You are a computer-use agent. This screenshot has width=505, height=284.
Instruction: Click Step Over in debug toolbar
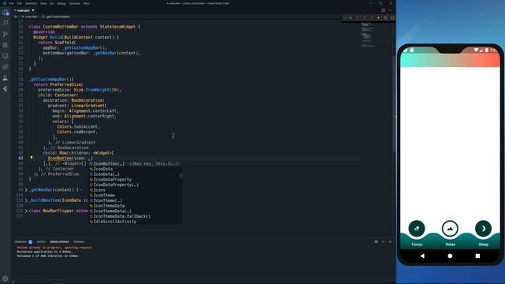[357, 18]
